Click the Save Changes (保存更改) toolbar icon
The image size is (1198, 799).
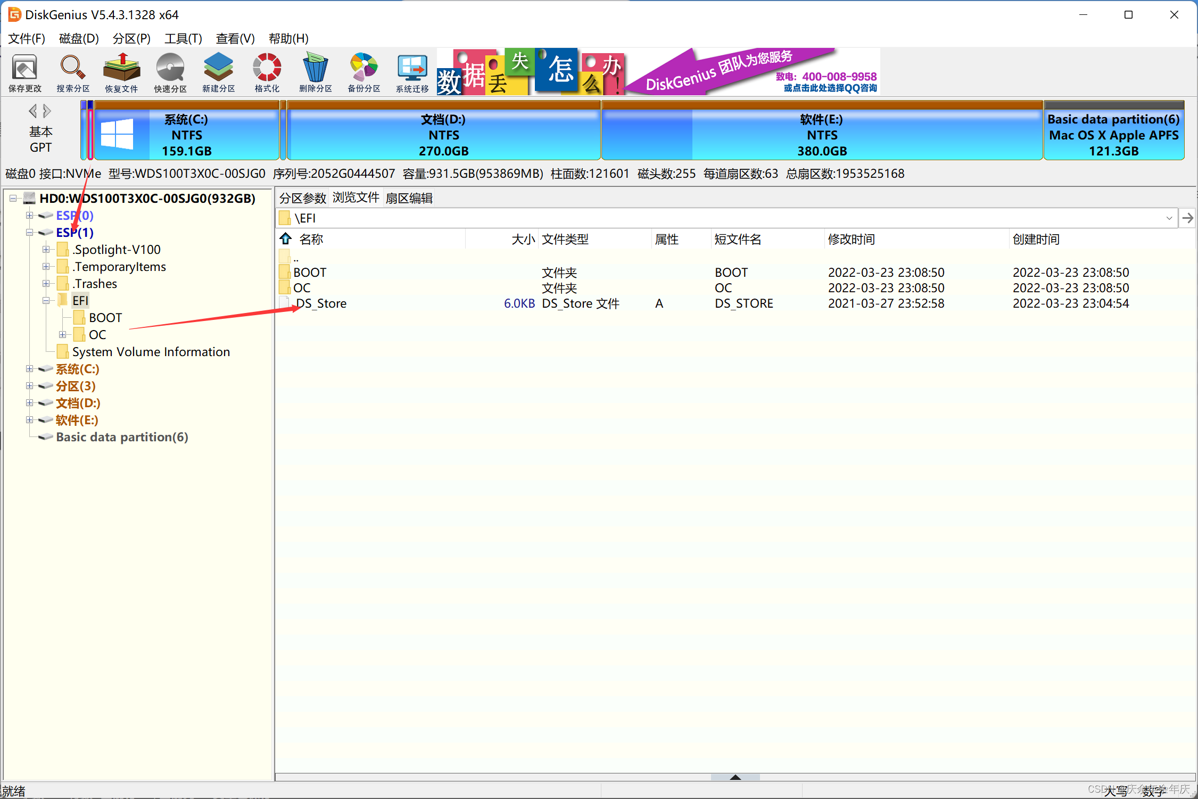24,73
